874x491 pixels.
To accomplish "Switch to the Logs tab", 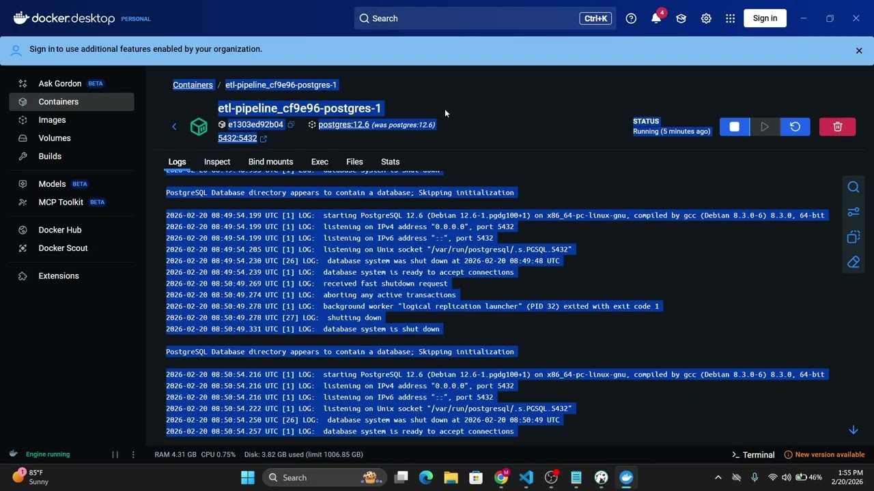I will point(177,162).
